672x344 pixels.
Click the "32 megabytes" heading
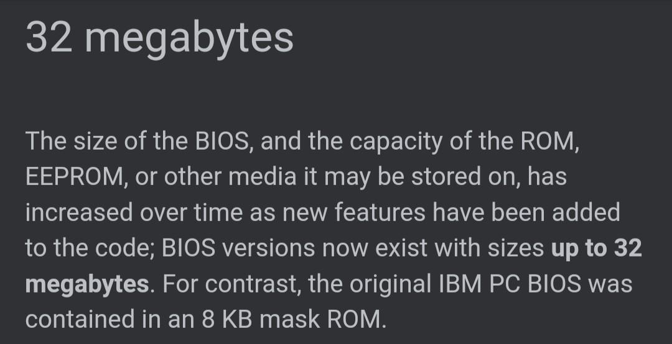pyautogui.click(x=159, y=37)
